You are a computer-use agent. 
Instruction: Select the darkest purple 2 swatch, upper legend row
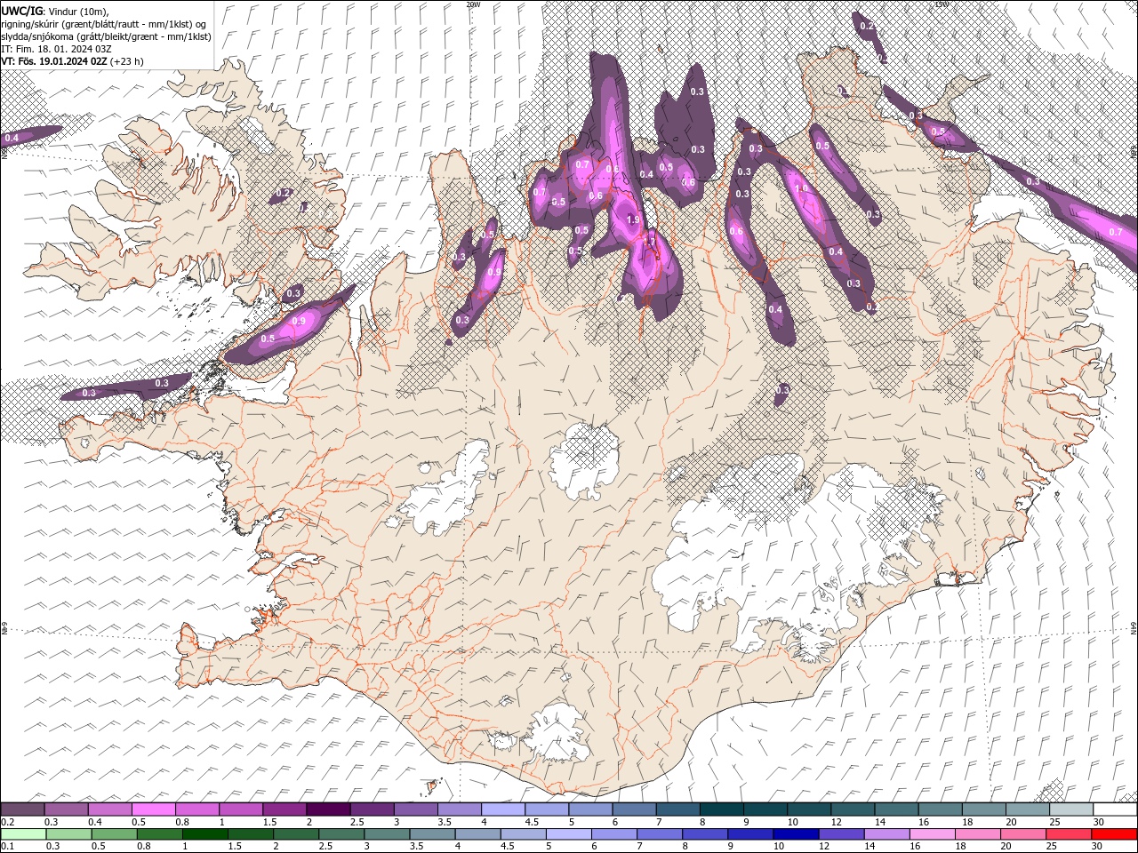tap(328, 809)
